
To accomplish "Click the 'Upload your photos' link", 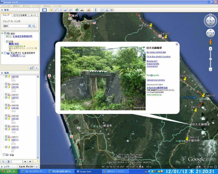I will click(156, 80).
